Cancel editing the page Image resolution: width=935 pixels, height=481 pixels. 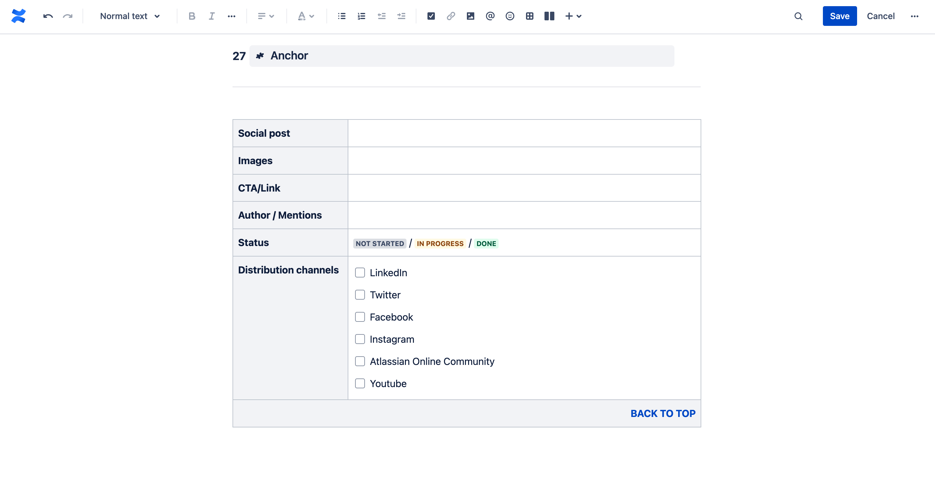880,16
